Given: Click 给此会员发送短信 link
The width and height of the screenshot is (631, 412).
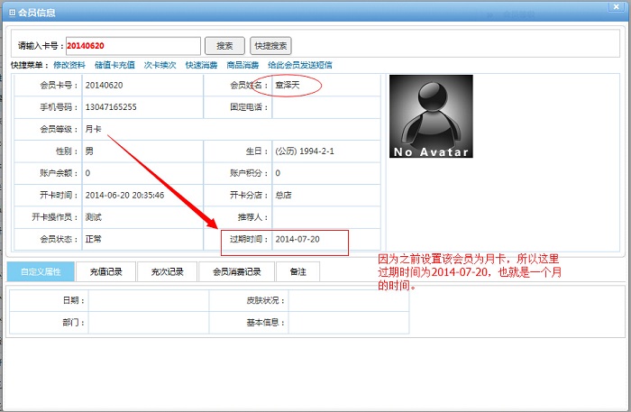Looking at the screenshot, I should pos(300,65).
